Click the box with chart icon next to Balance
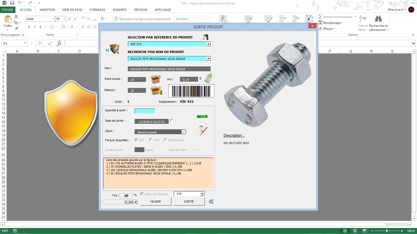The image size is (417, 234). click(156, 91)
